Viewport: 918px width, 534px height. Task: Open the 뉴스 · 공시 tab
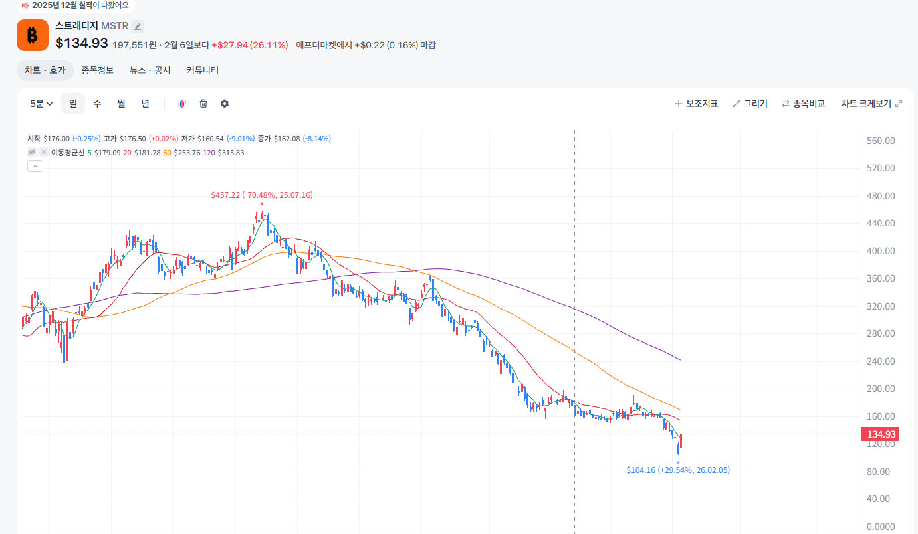click(150, 70)
